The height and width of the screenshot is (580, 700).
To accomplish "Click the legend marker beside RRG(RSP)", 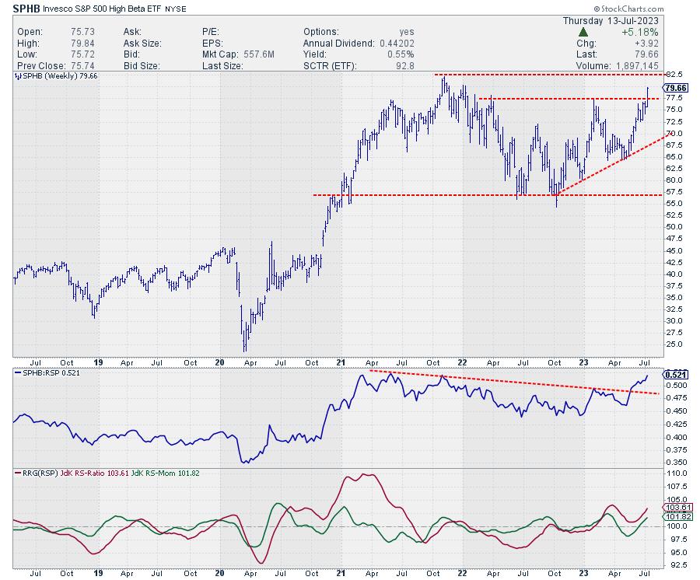I will [x=18, y=473].
